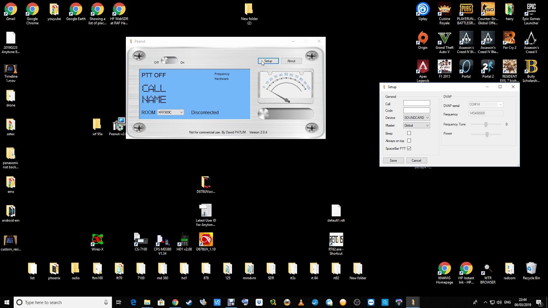Select the Bully Scholarship icon
The height and width of the screenshot is (308, 548).
[x=531, y=71]
